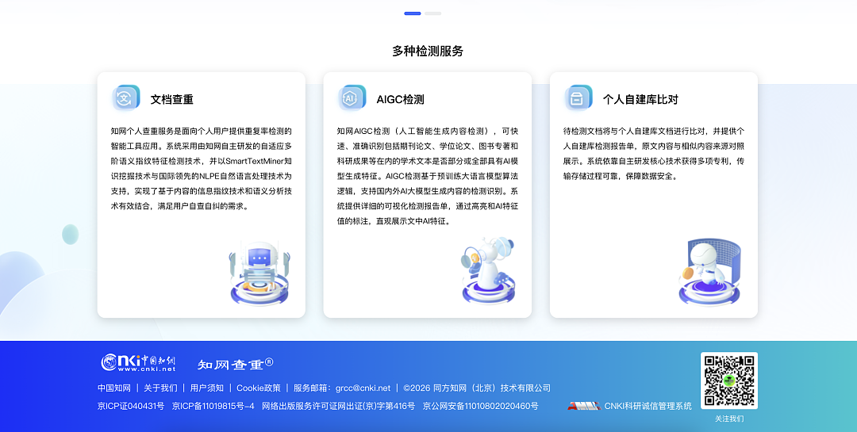Click the ©2026 同方知网 copyright text
This screenshot has height=432, width=857.
click(477, 388)
